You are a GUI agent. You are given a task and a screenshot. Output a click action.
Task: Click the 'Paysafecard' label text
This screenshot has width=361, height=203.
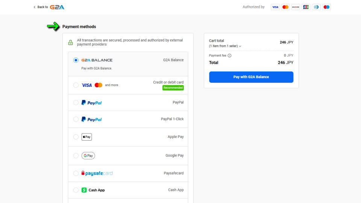point(174,173)
